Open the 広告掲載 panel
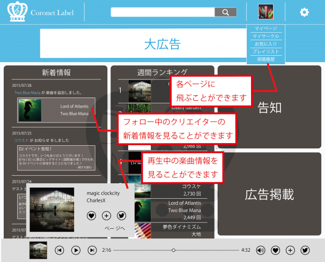The height and width of the screenshot is (262, 325). click(x=269, y=194)
